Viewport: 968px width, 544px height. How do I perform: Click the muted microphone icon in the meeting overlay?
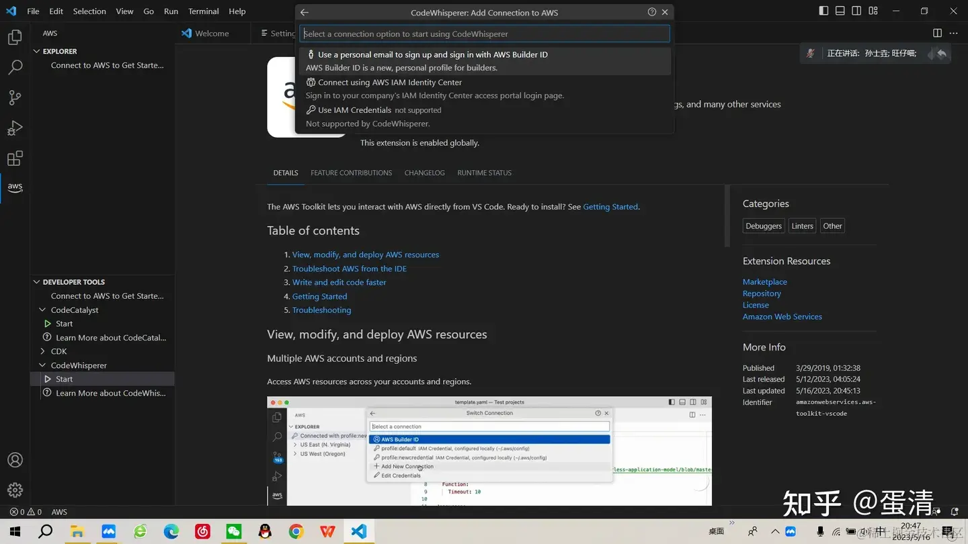coord(811,53)
